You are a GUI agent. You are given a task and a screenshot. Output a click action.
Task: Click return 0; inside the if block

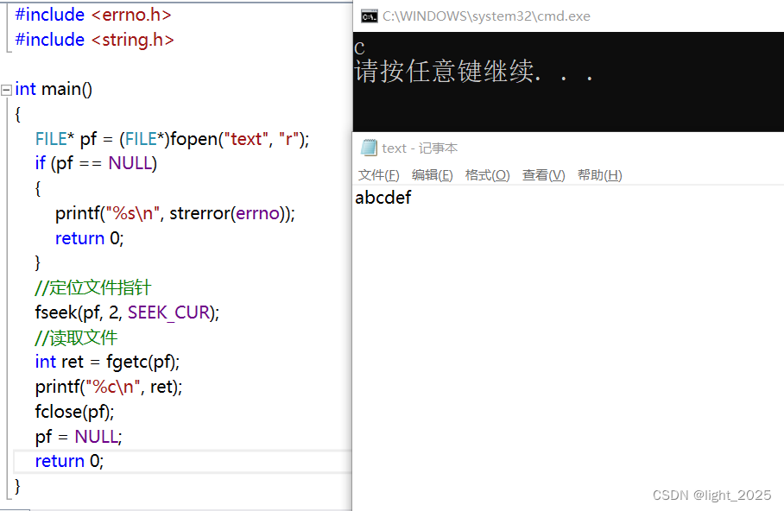click(90, 238)
